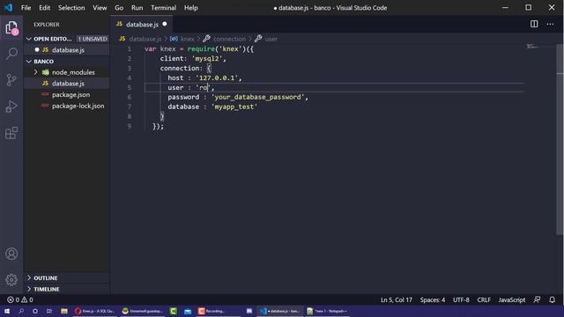Open Task View on the taskbar
Screen dimensions: 564x317
pyautogui.click(x=49, y=311)
